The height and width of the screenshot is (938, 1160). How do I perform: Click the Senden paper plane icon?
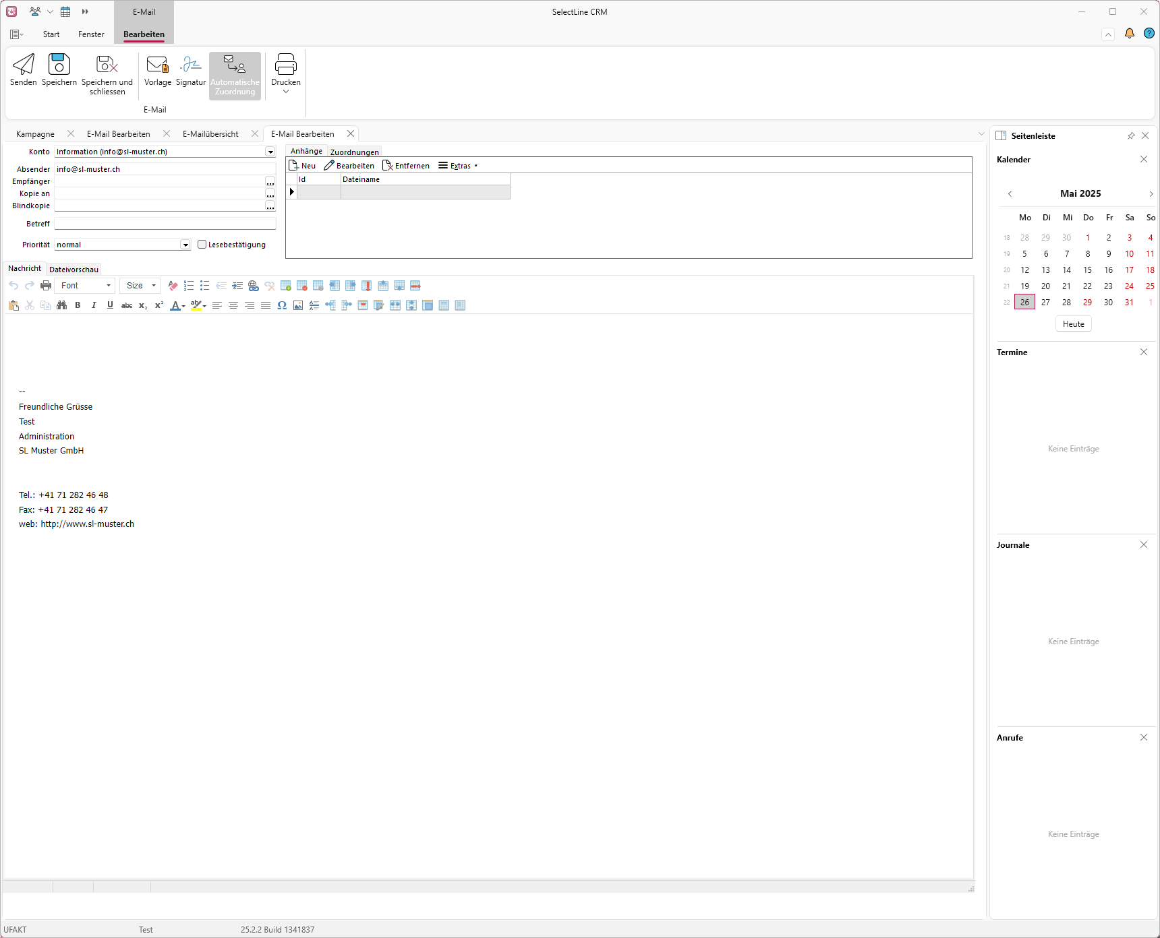coord(24,65)
